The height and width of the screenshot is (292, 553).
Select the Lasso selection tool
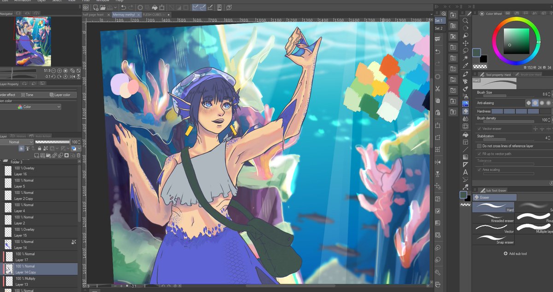click(465, 51)
